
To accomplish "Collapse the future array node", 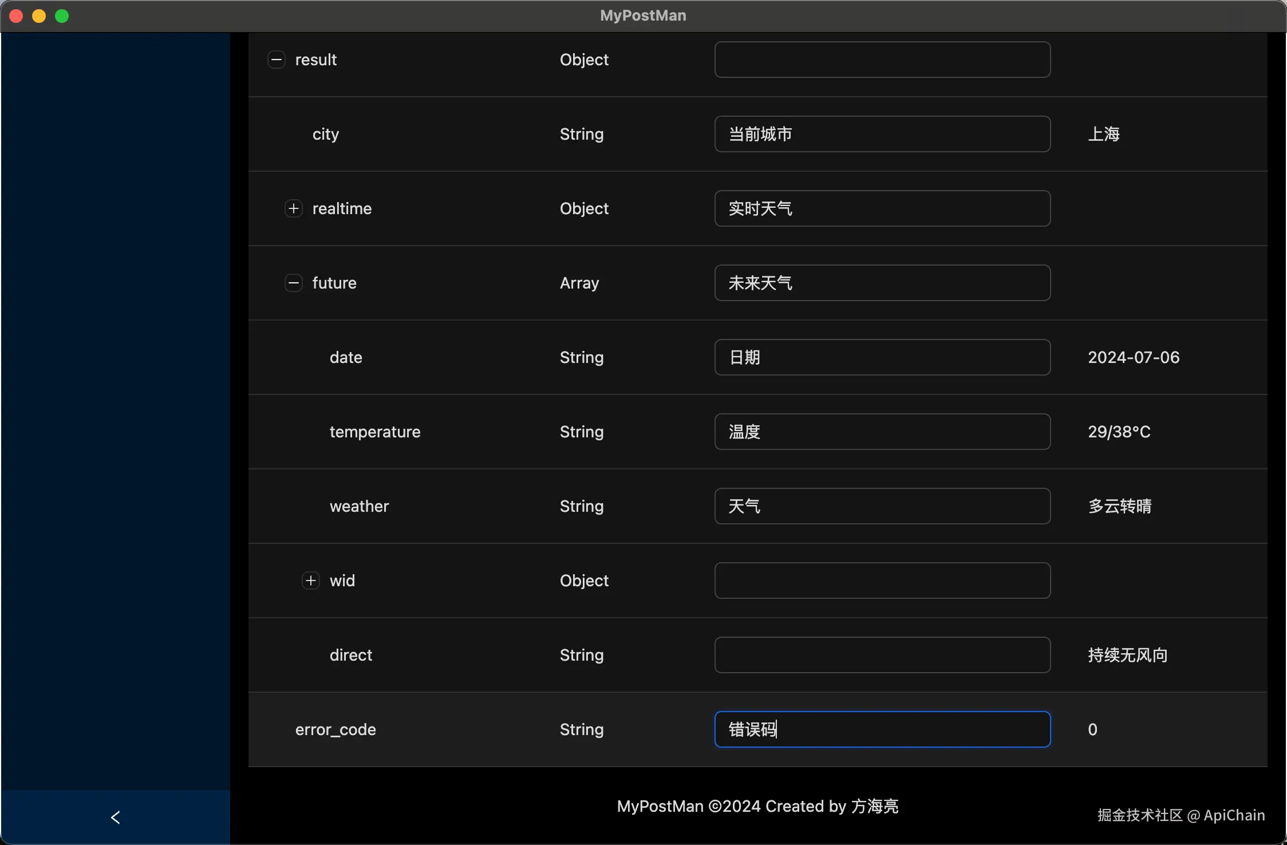I will (x=294, y=283).
